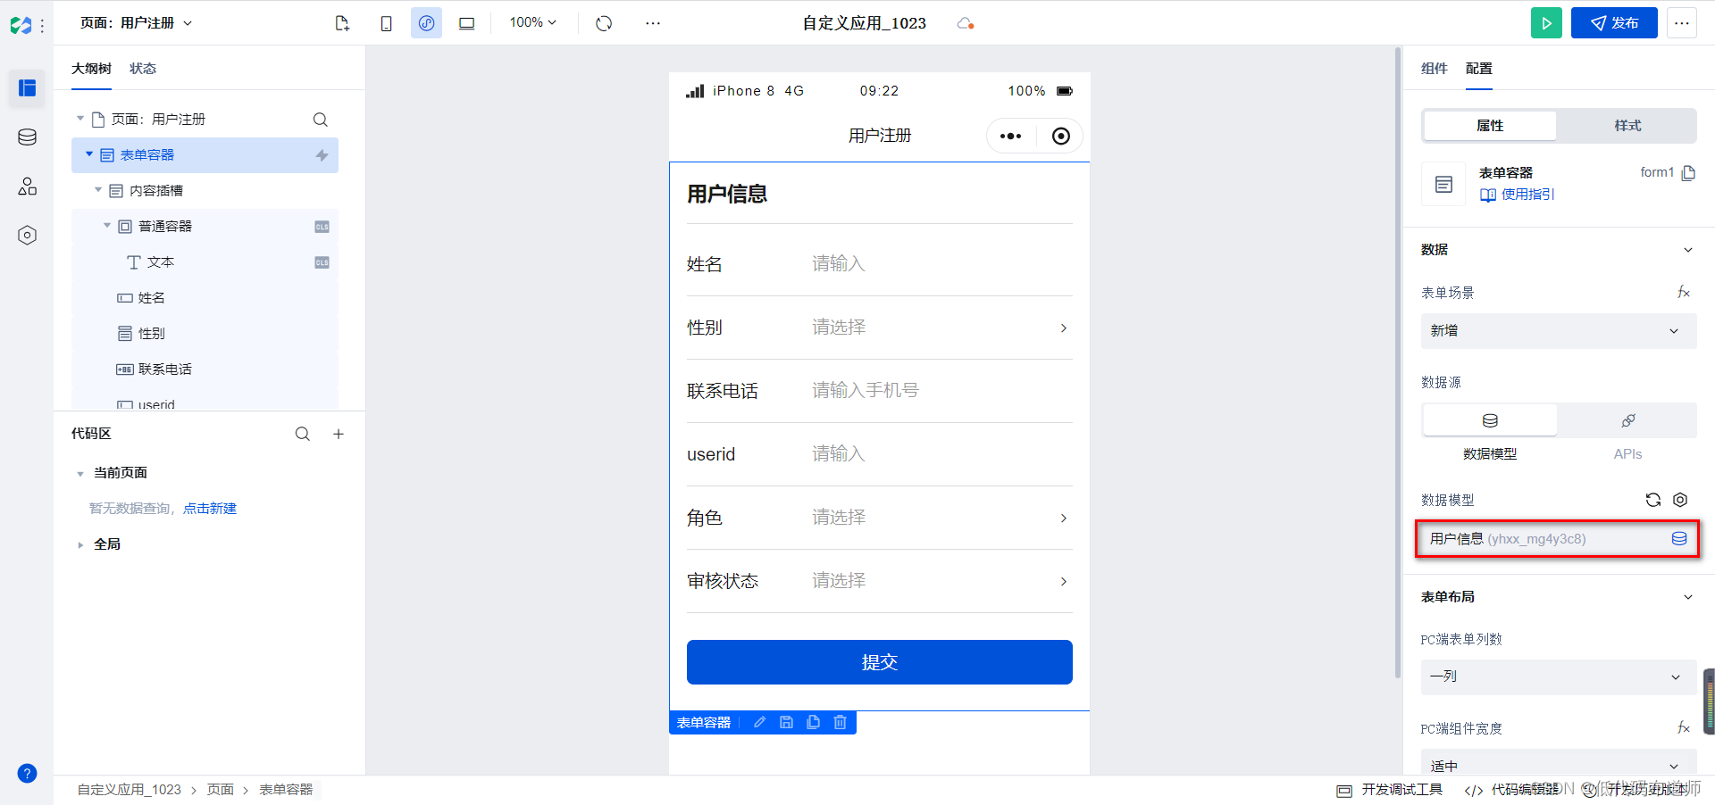Viewport: 1715px width, 805px height.
Task: Switch to the 组件 tab
Action: (x=1435, y=69)
